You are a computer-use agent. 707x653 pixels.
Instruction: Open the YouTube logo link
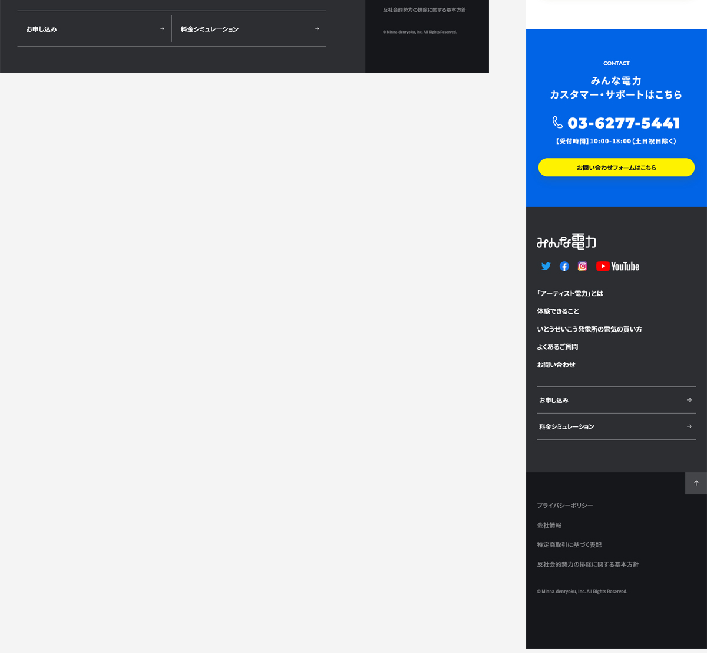[x=617, y=266]
